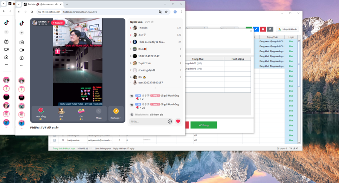Click the tiktok.com/@ductoan.muc/live address bar
This screenshot has height=183, width=339.
(x=80, y=12)
